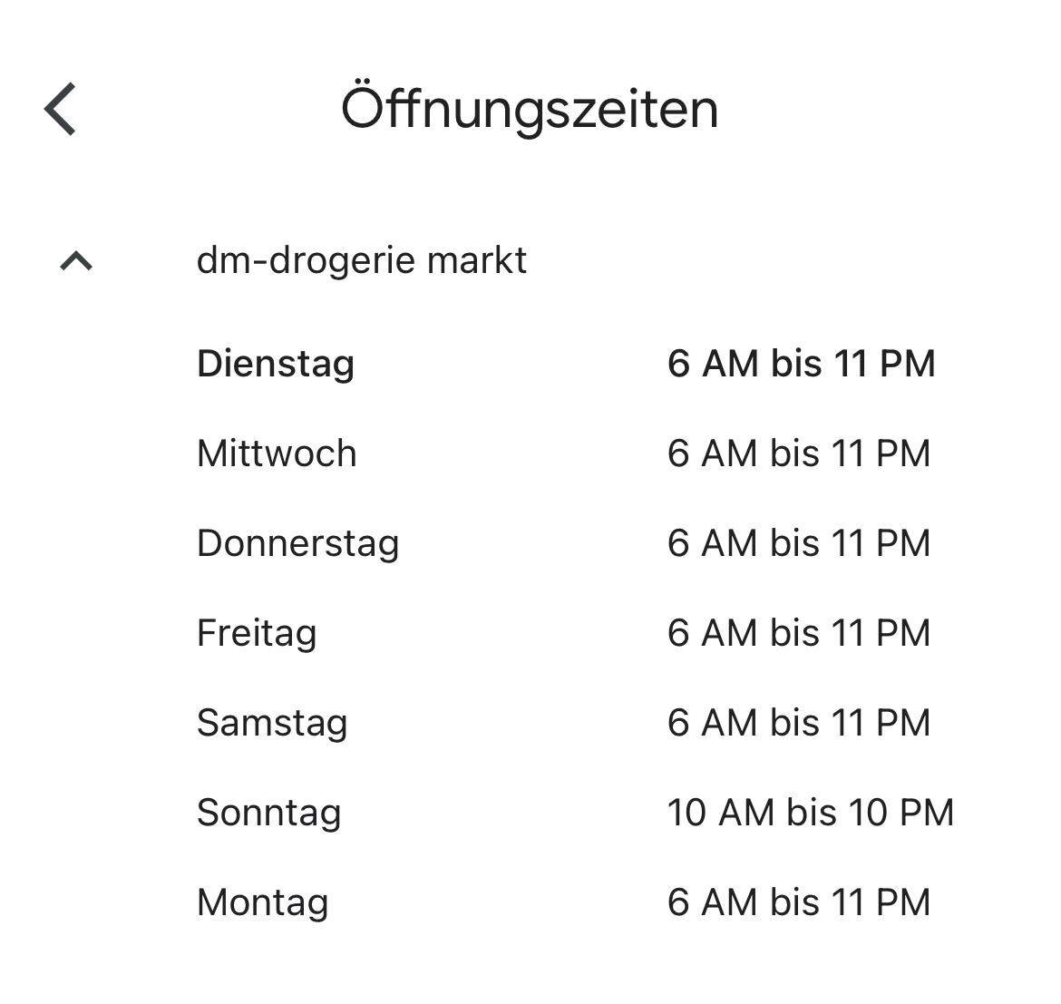The height and width of the screenshot is (1004, 1061).
Task: Click the bold 6 AM bis 11 PM hours
Action: coord(801,363)
